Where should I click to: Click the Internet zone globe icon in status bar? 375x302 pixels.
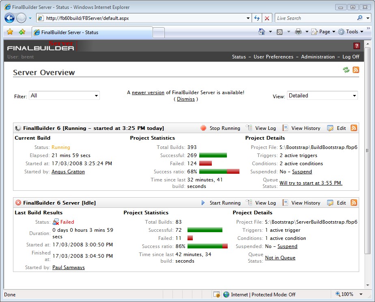click(226, 294)
